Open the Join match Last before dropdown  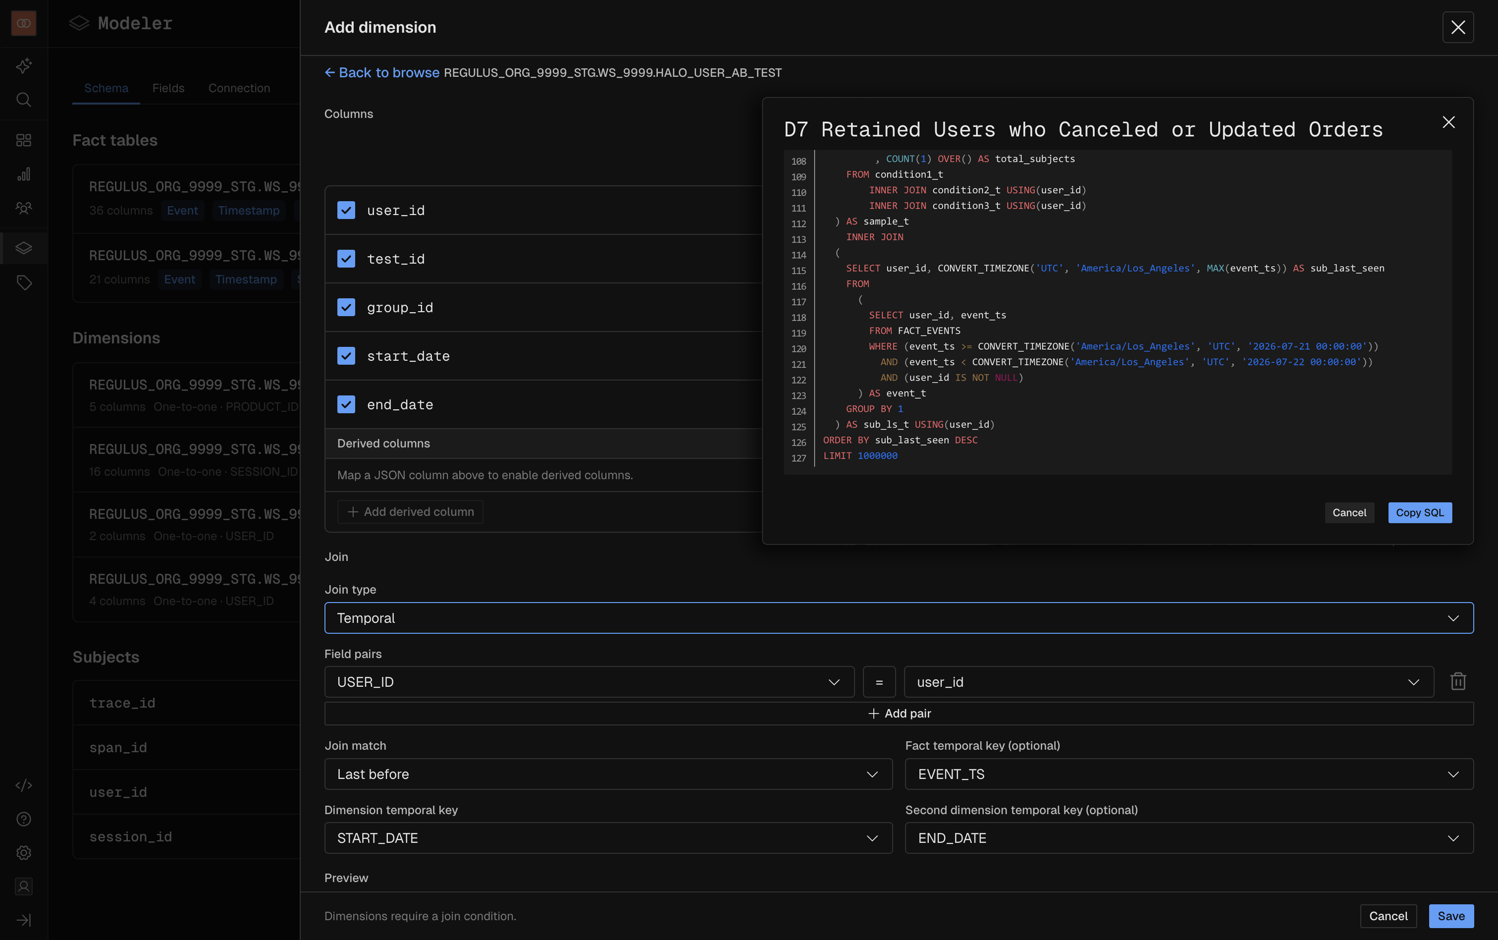[x=608, y=774]
